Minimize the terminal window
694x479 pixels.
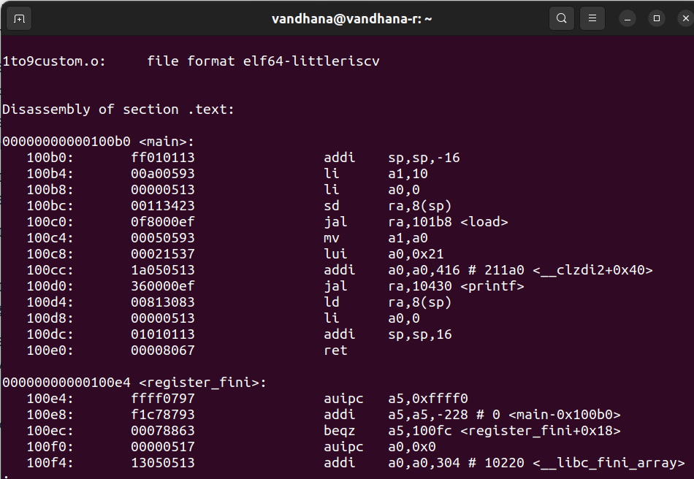tap(627, 18)
